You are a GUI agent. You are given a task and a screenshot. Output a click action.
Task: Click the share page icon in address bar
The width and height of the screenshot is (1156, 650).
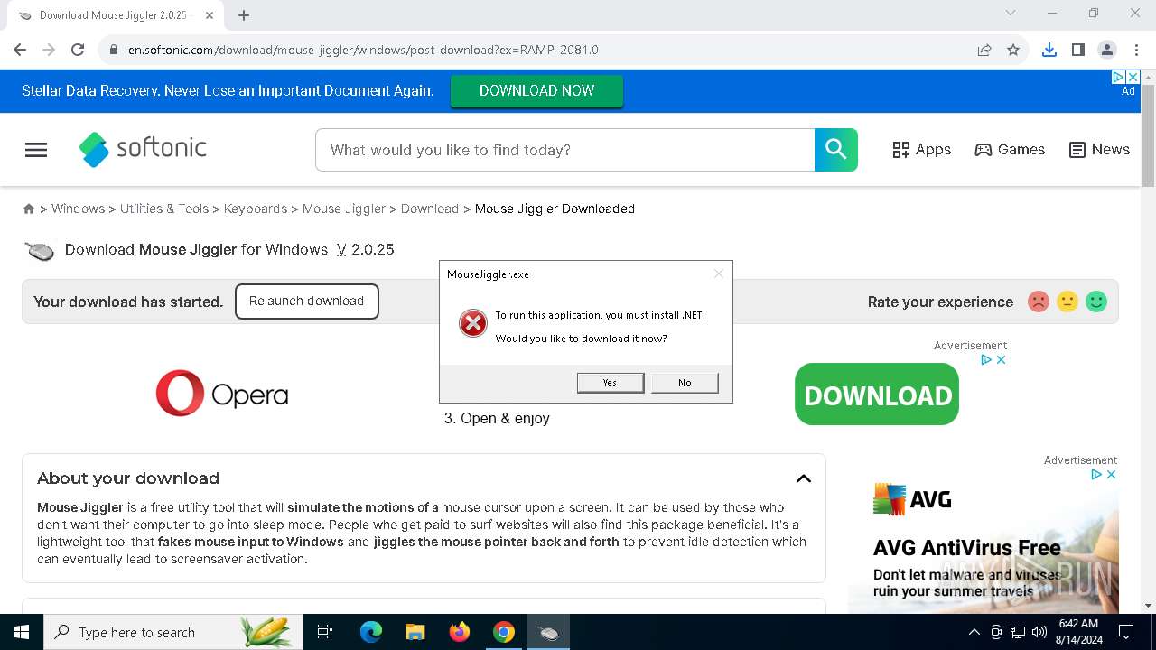click(984, 50)
